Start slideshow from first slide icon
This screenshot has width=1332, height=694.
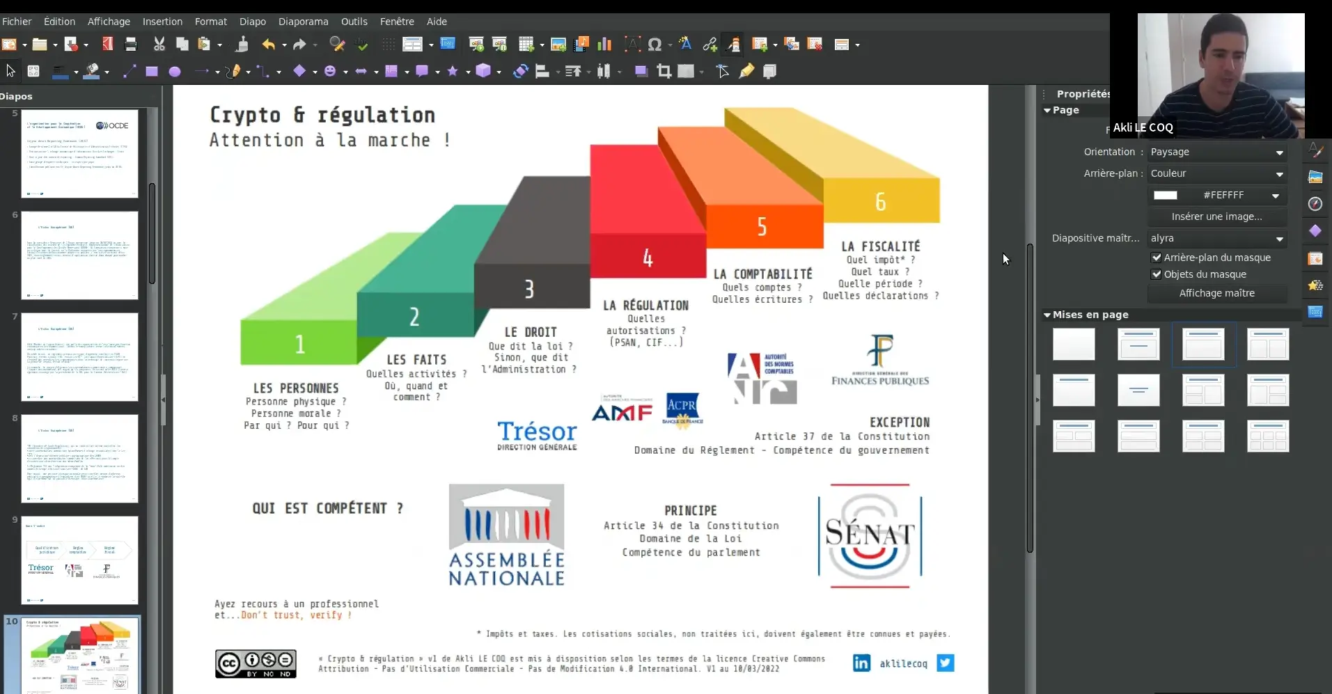(x=476, y=45)
